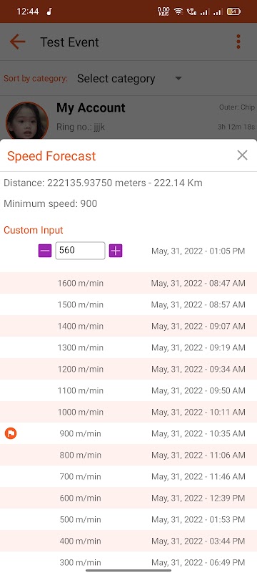Increase custom speed with plus button

tap(116, 251)
